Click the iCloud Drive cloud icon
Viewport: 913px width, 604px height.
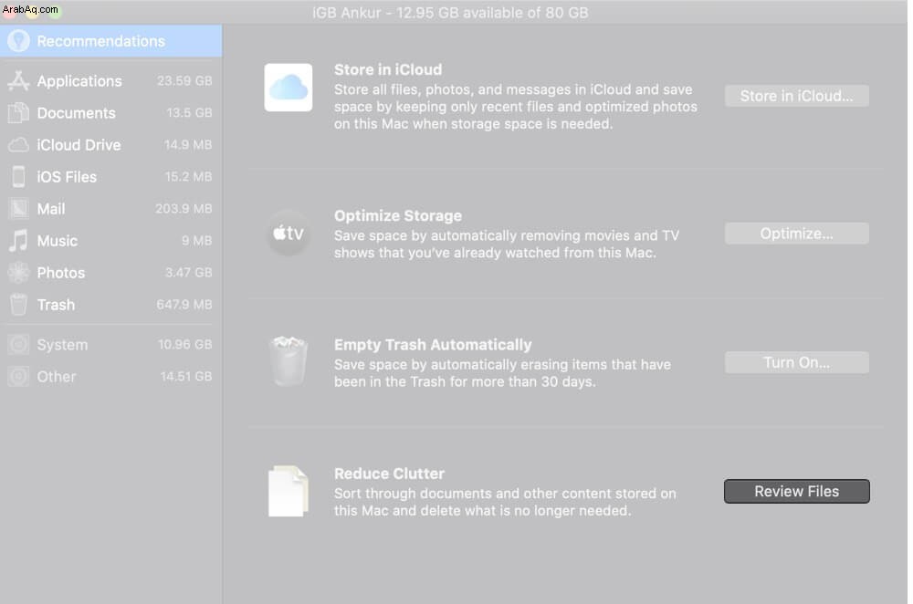click(18, 145)
